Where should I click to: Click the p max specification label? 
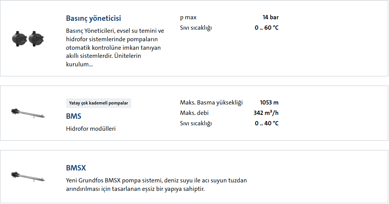point(188,17)
